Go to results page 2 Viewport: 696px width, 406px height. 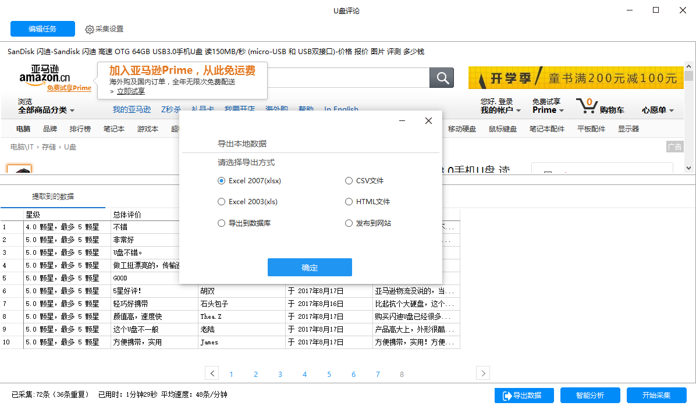pos(255,375)
